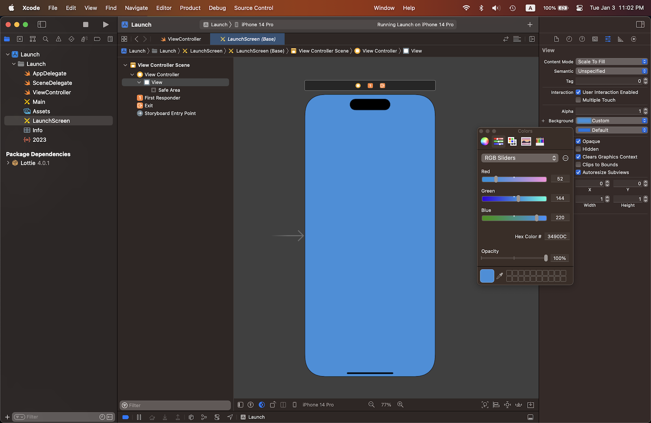Collapse the View Controller Scene tree
The image size is (651, 423).
[125, 65]
